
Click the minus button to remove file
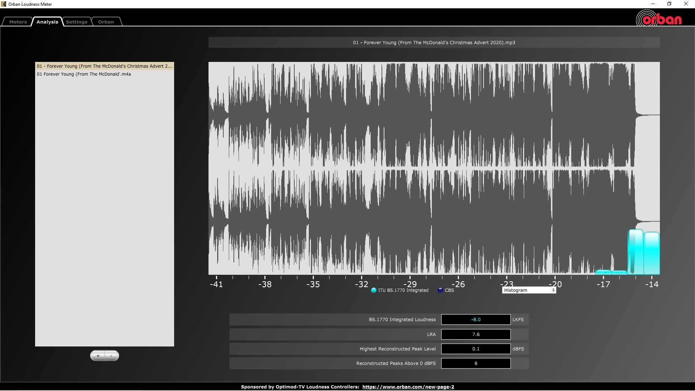coord(111,356)
